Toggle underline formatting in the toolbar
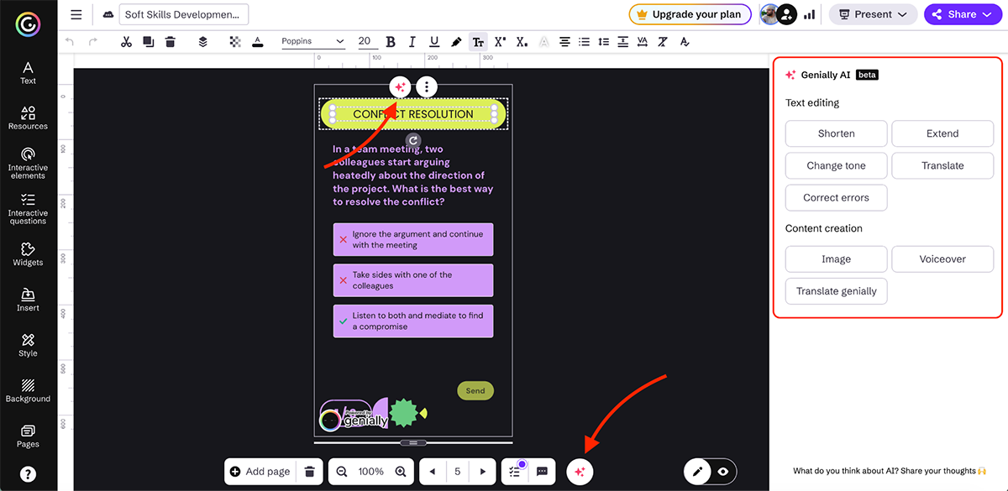 click(x=434, y=40)
